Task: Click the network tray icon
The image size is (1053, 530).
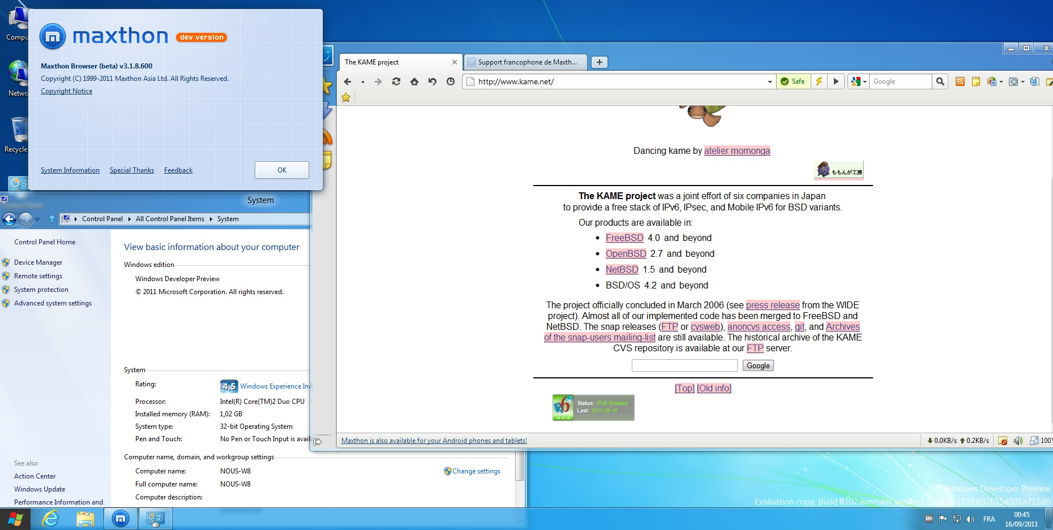Action: point(957,519)
